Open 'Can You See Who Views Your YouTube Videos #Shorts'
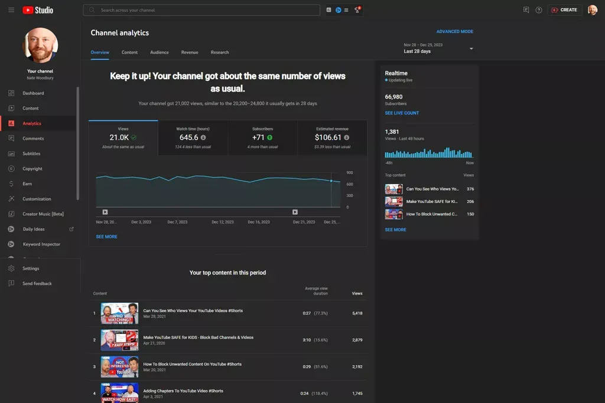This screenshot has width=605, height=403. pyautogui.click(x=193, y=310)
